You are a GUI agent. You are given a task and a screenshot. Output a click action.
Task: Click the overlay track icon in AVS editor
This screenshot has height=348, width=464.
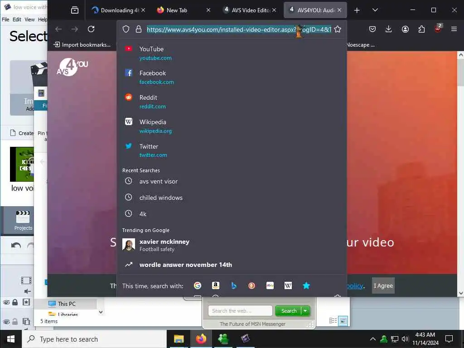coord(26,321)
